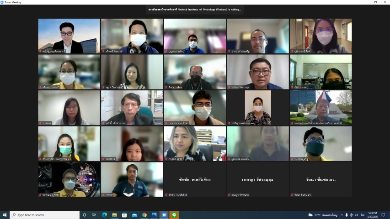
Task: Open Task View from the taskbar
Action: pos(94,215)
